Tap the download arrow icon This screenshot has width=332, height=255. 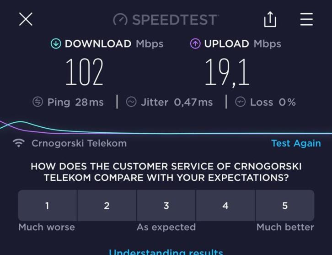pyautogui.click(x=56, y=43)
